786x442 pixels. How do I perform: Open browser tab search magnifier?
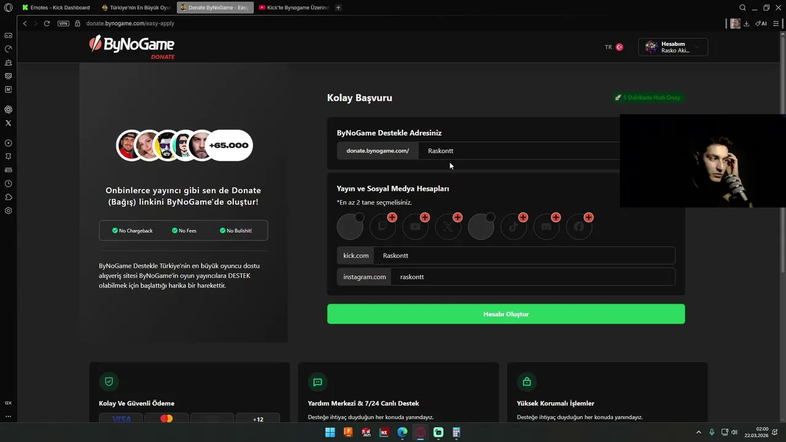pos(742,7)
